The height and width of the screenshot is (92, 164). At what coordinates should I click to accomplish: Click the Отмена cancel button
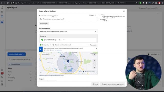click(x=95, y=84)
